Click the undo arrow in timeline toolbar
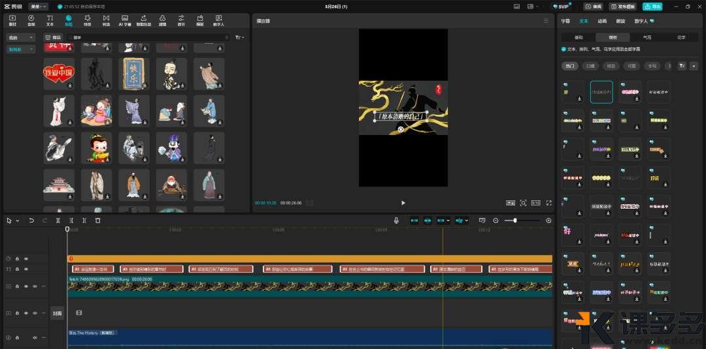Viewport: 706px width, 349px height. coord(31,220)
